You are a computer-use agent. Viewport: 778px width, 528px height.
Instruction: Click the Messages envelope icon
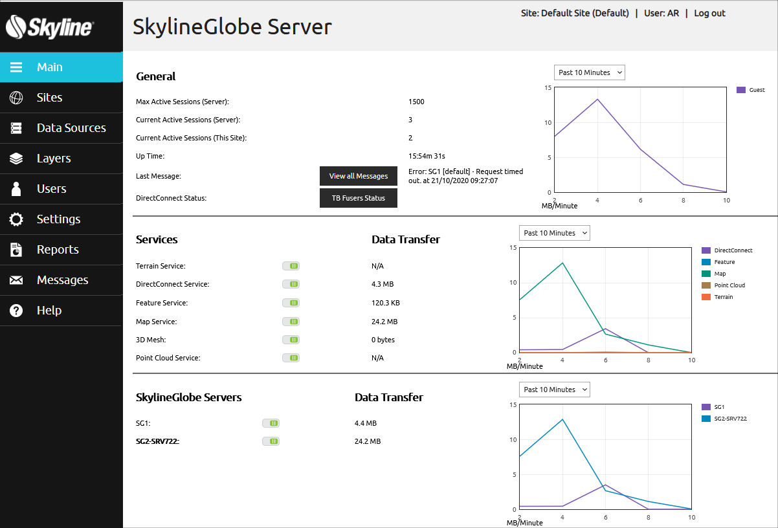[x=16, y=280]
